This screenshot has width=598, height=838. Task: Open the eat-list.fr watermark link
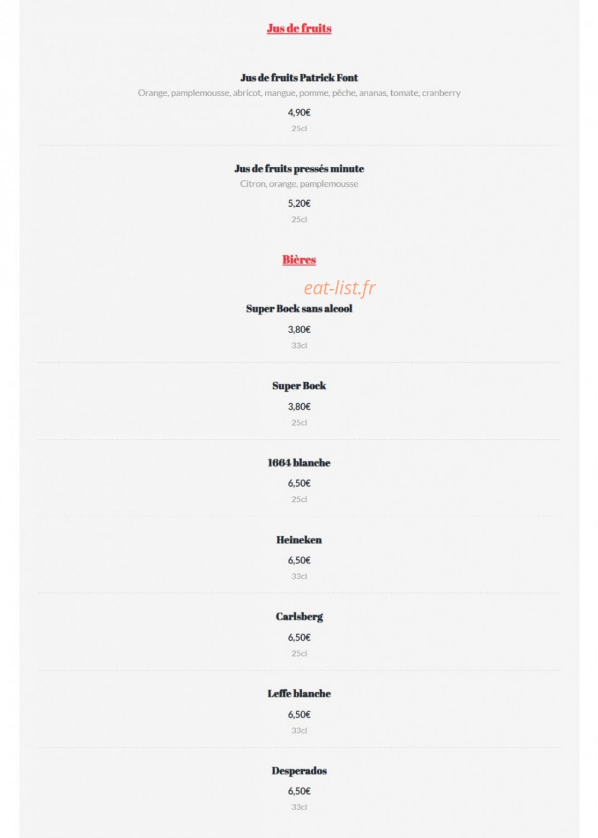339,288
